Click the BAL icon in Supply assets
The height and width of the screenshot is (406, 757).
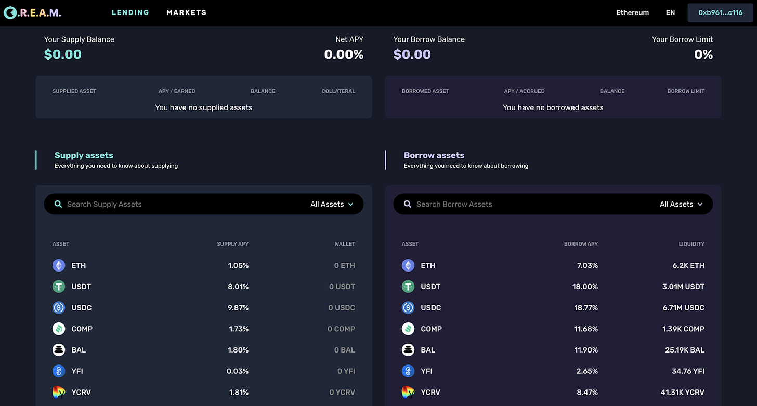59,350
